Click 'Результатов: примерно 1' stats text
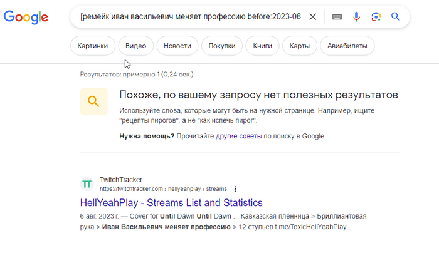This screenshot has width=439, height=268. (137, 75)
